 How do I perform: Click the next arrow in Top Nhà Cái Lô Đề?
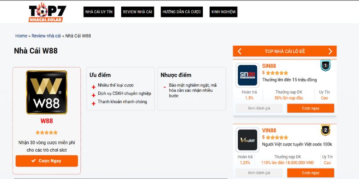pos(330,51)
